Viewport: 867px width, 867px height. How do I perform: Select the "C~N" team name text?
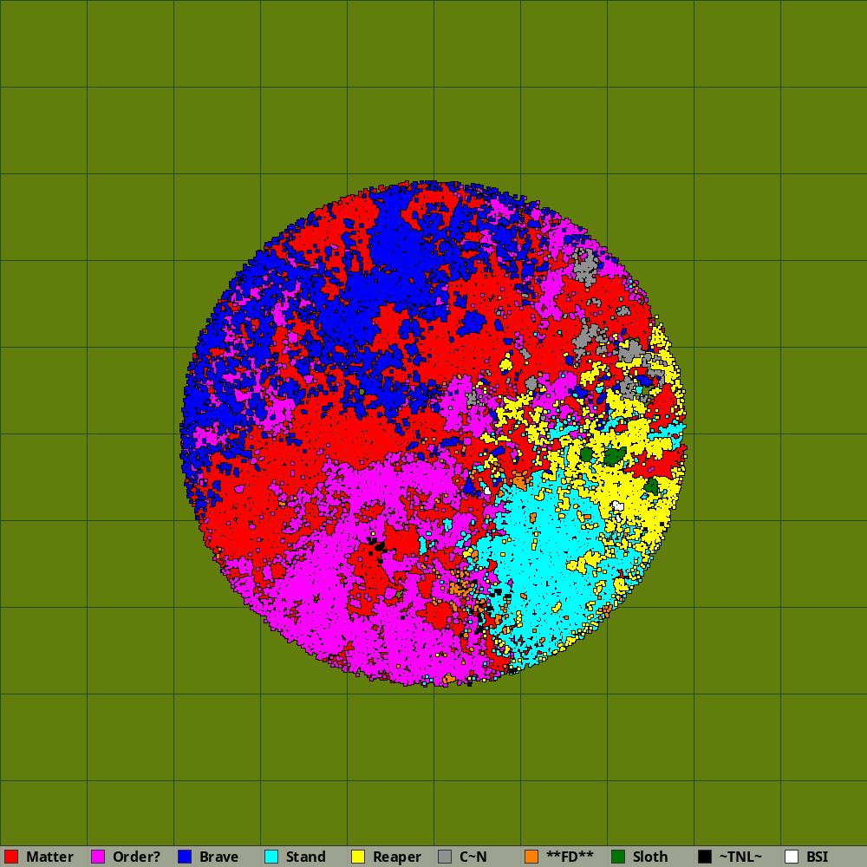(x=473, y=857)
